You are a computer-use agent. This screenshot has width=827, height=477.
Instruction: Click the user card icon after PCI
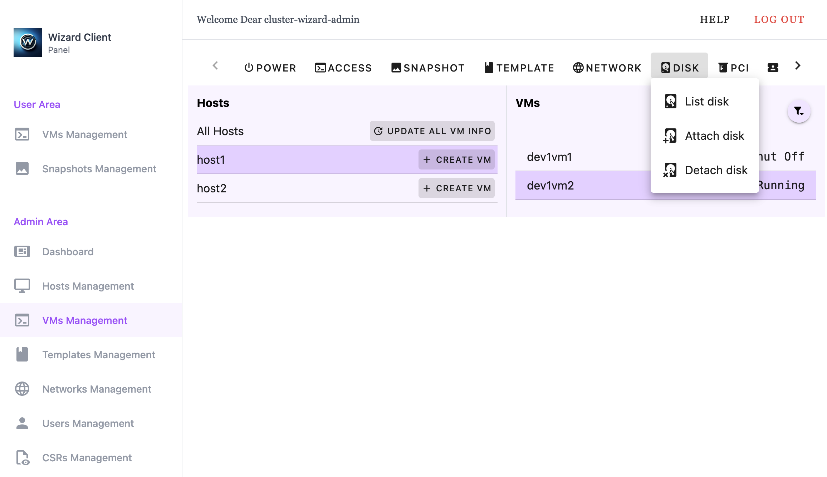(x=773, y=68)
